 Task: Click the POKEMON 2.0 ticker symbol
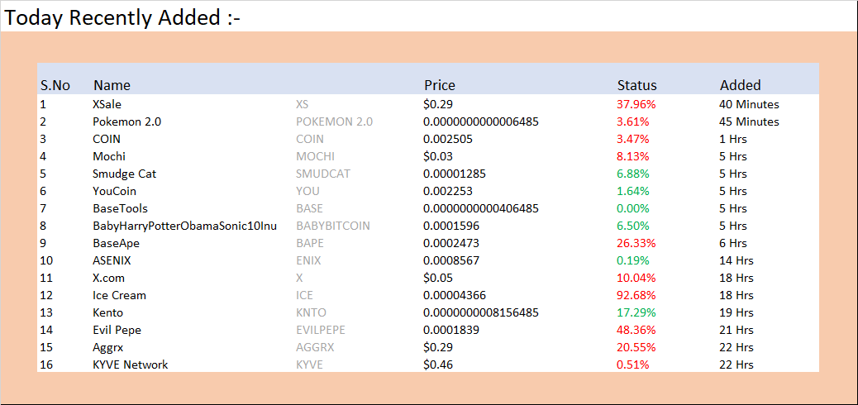(x=334, y=121)
